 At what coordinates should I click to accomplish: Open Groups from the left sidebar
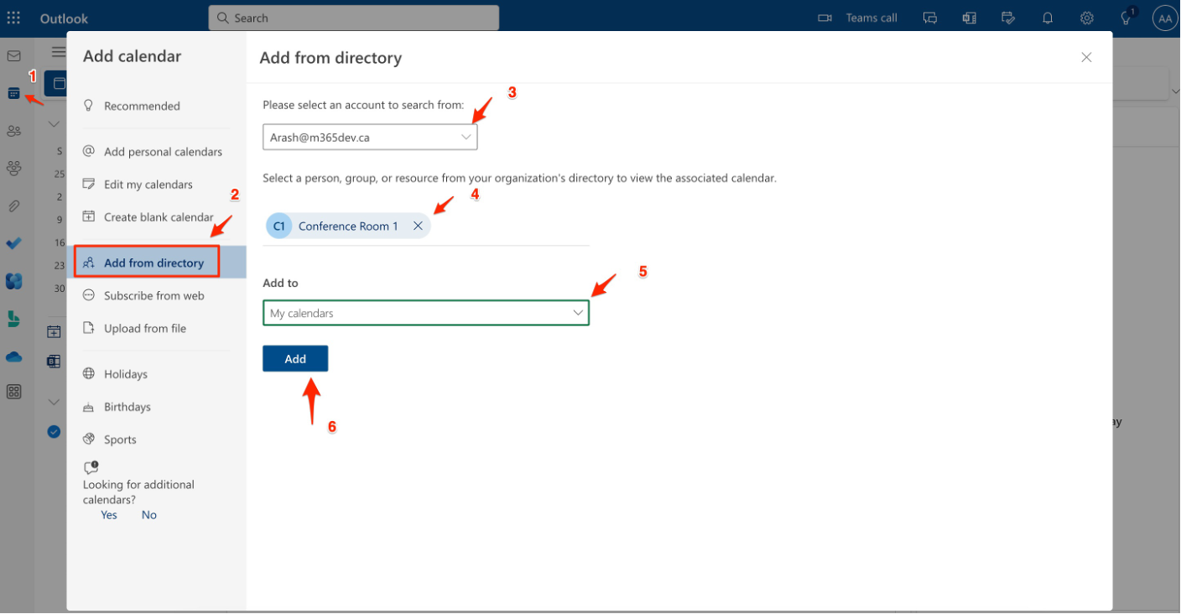click(x=13, y=168)
